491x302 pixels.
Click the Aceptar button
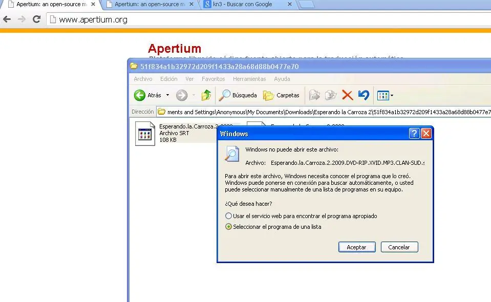click(357, 247)
